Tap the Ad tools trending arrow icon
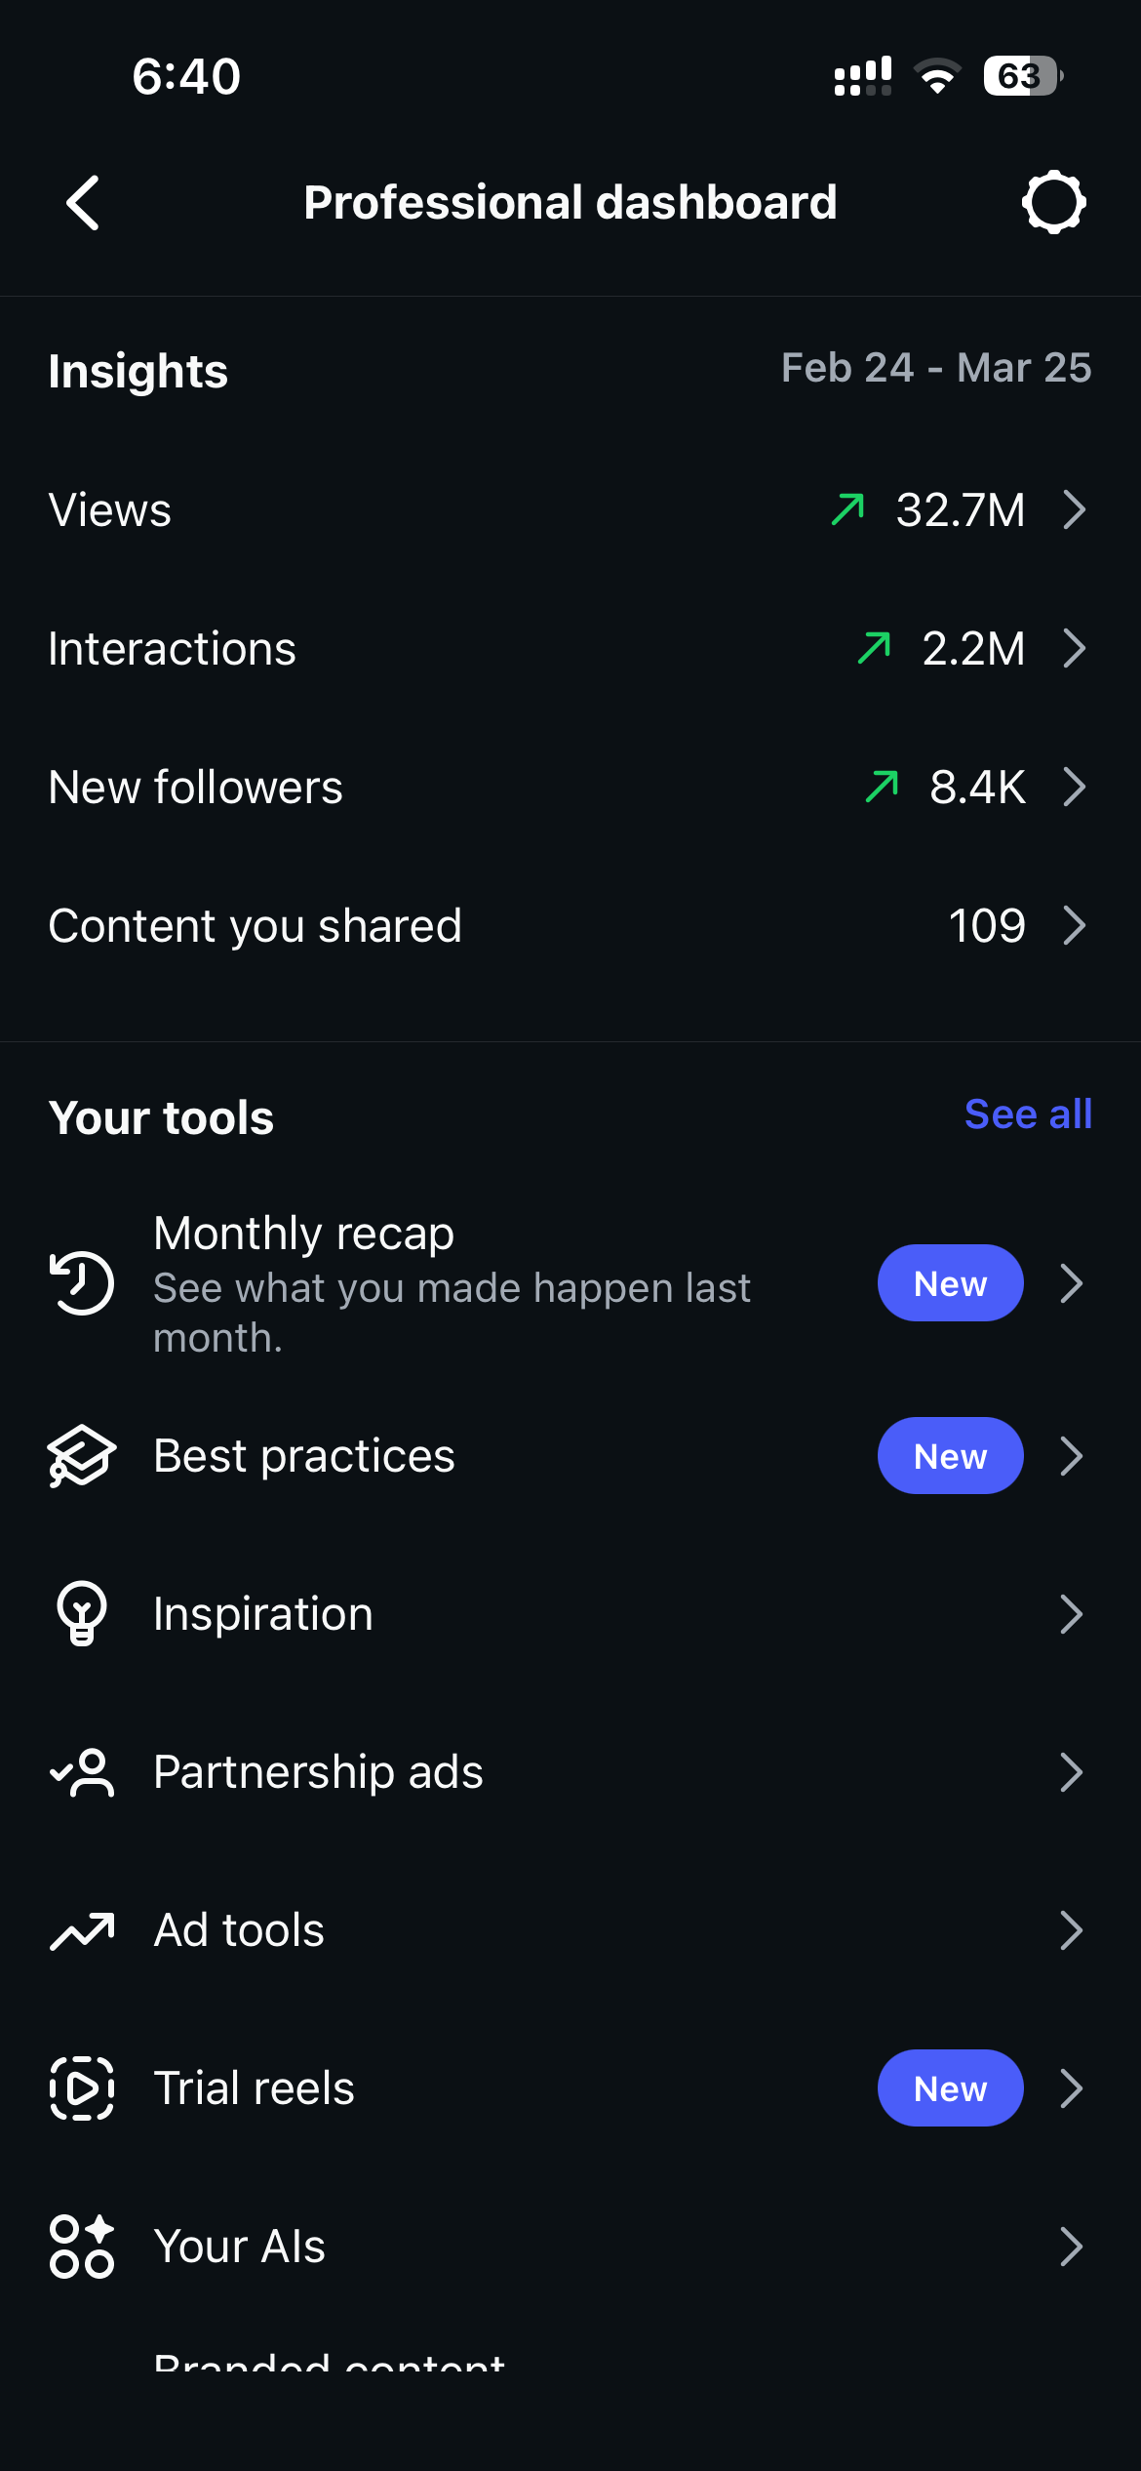 tap(82, 1930)
